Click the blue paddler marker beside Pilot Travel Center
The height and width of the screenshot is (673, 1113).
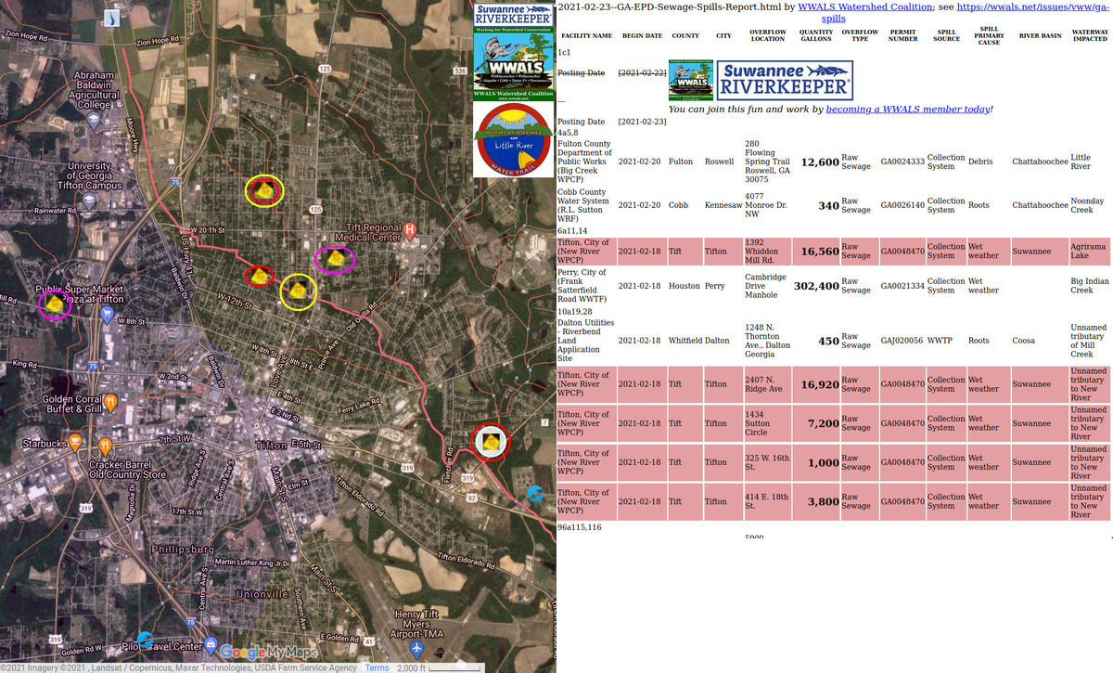pyautogui.click(x=144, y=640)
